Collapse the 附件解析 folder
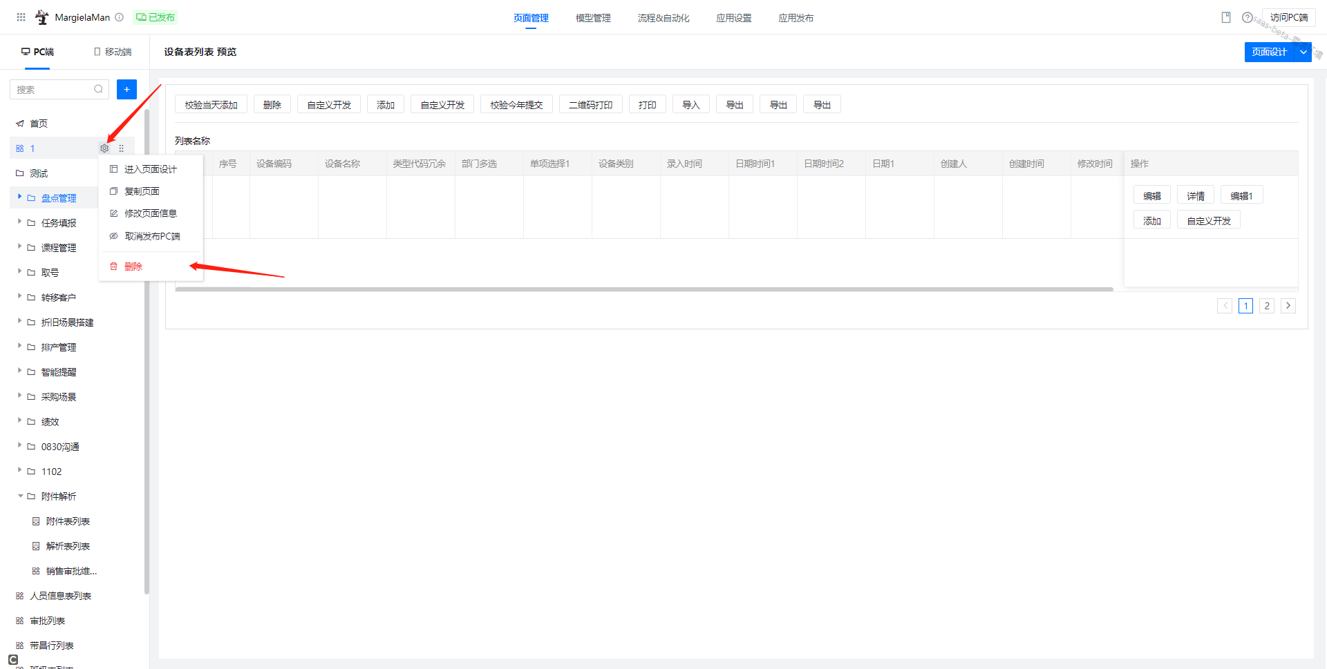Image resolution: width=1327 pixels, height=669 pixels. [x=20, y=496]
